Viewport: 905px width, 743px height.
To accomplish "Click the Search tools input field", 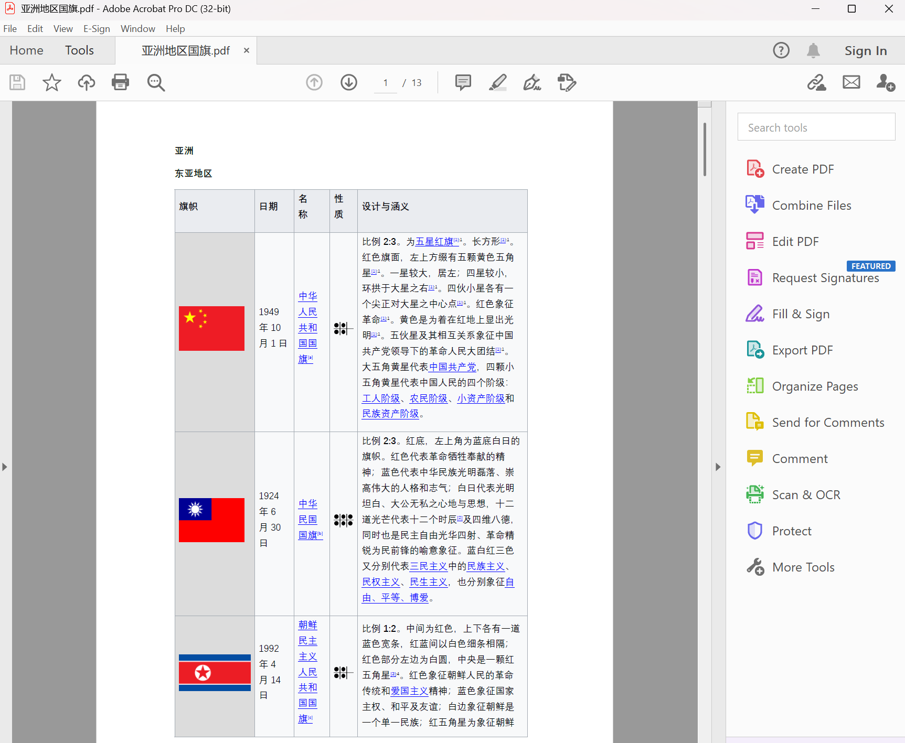I will click(x=816, y=127).
